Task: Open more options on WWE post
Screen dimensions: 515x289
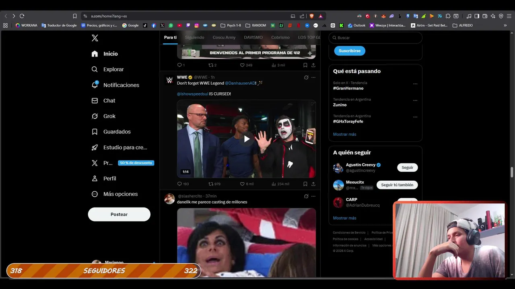Action: click(313, 77)
